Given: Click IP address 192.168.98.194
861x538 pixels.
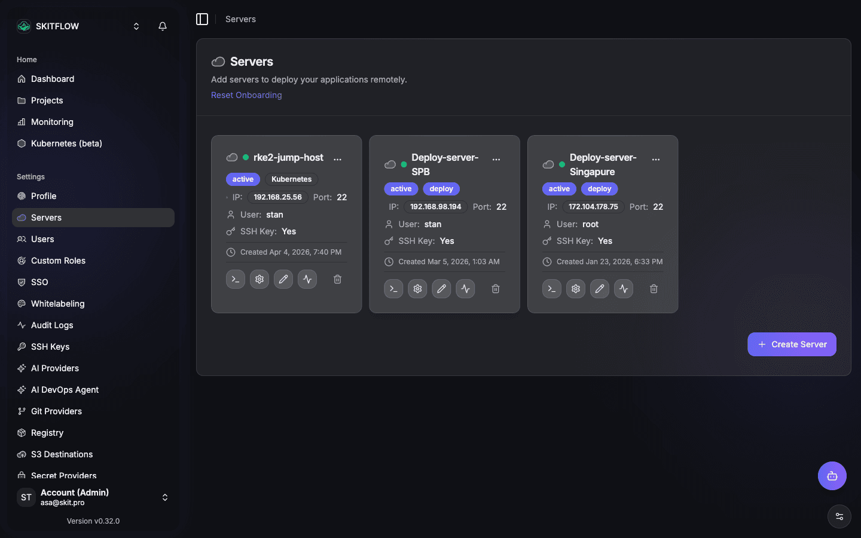Looking at the screenshot, I should (436, 207).
